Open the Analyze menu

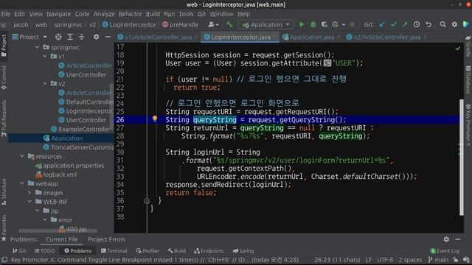104,14
